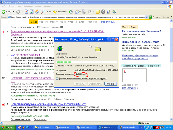Open the Все службы link

pyautogui.click(x=108, y=22)
